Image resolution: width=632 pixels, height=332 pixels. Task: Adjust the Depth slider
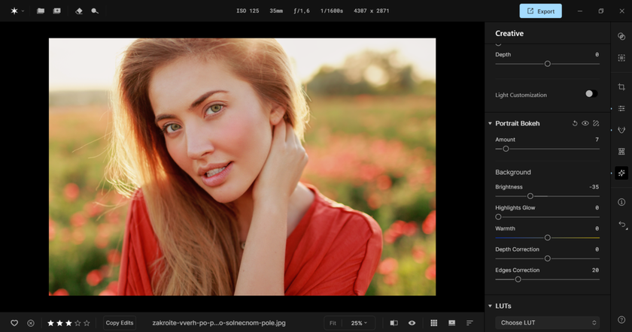[548, 64]
